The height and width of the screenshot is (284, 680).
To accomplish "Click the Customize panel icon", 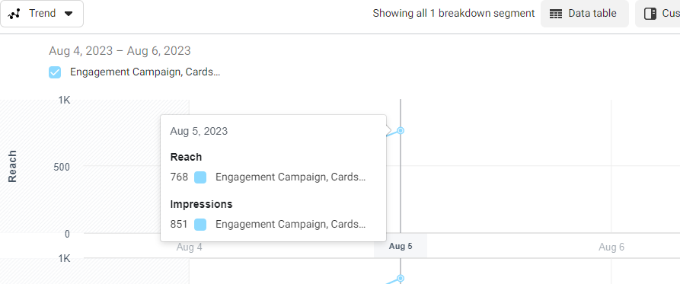I will point(650,14).
